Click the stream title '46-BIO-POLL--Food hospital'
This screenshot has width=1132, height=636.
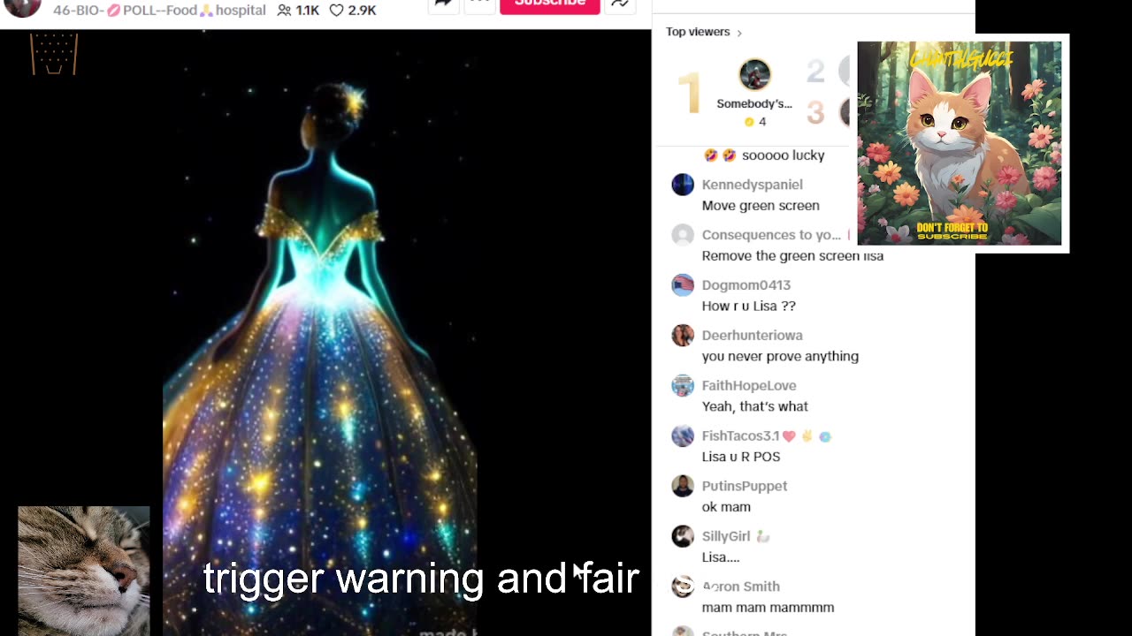[159, 11]
